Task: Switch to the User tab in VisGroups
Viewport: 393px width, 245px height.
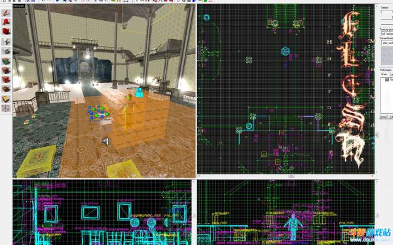Action: [384, 74]
